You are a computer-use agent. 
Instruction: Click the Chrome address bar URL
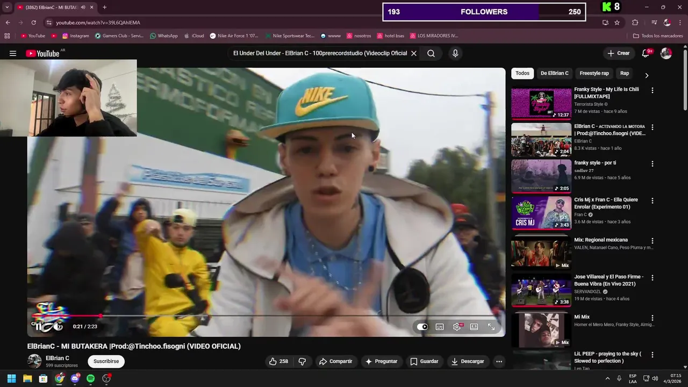(x=98, y=23)
